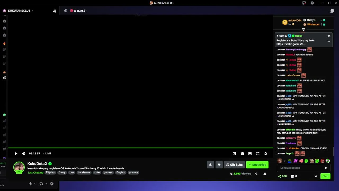Click the Gift Subs button

coord(234,165)
